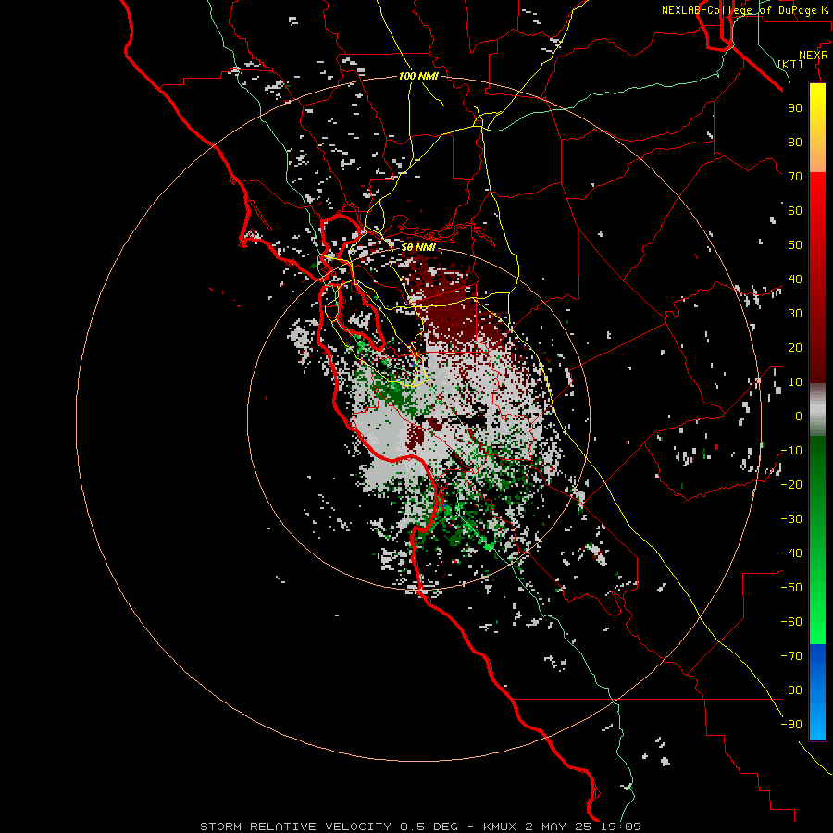Click the 30 value on velocity scale
Viewport: 833px width, 833px height.
[795, 314]
